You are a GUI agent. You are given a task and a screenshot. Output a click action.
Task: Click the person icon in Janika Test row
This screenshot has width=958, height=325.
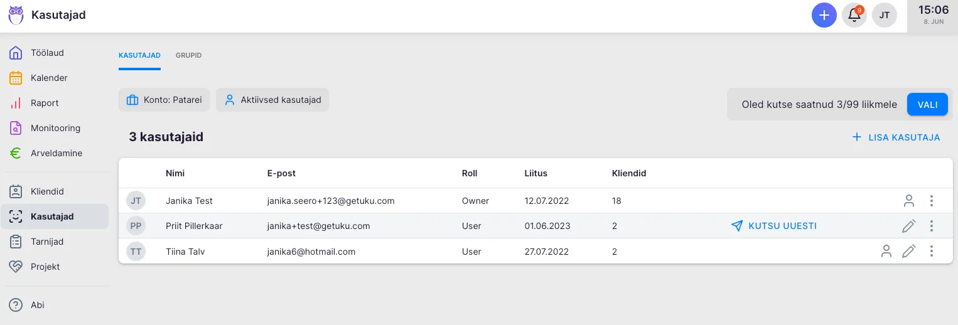908,201
